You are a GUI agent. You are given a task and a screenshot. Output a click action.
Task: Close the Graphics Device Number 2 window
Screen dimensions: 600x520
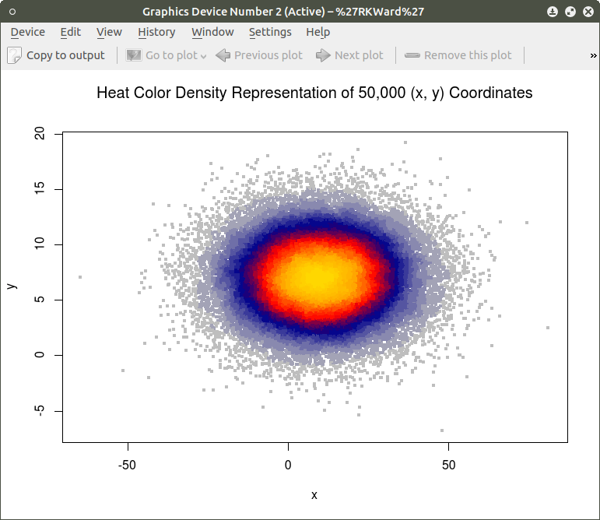pyautogui.click(x=587, y=12)
